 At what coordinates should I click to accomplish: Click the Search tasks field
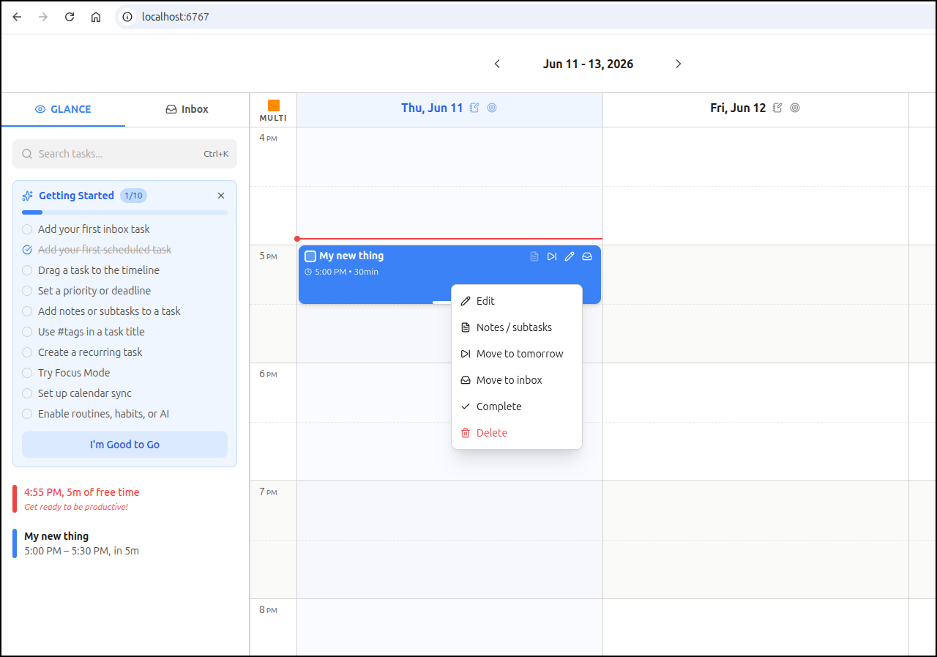click(x=124, y=154)
